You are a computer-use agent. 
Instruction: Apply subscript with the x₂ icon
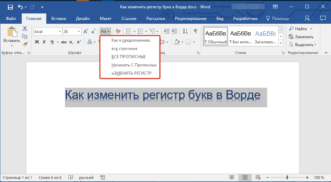point(71,42)
